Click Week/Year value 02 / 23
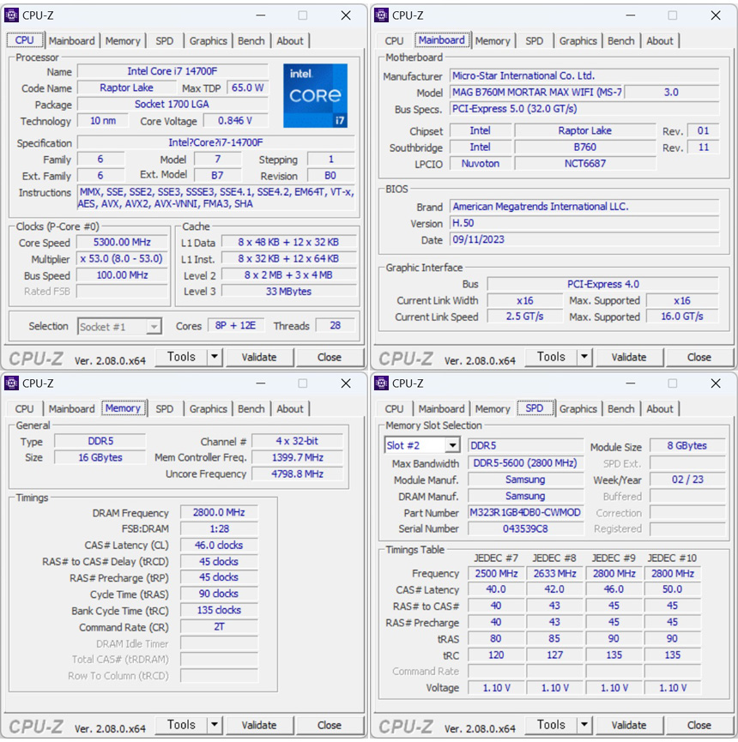The width and height of the screenshot is (738, 742). click(687, 480)
